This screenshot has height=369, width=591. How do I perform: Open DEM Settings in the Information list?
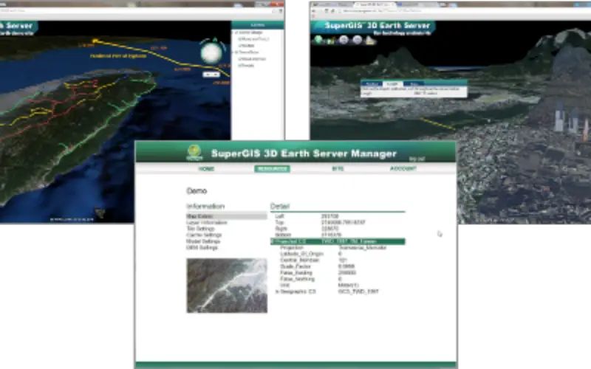[x=202, y=248]
